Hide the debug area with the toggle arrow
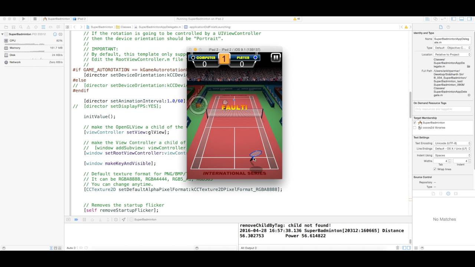The image size is (475, 267). (68, 220)
